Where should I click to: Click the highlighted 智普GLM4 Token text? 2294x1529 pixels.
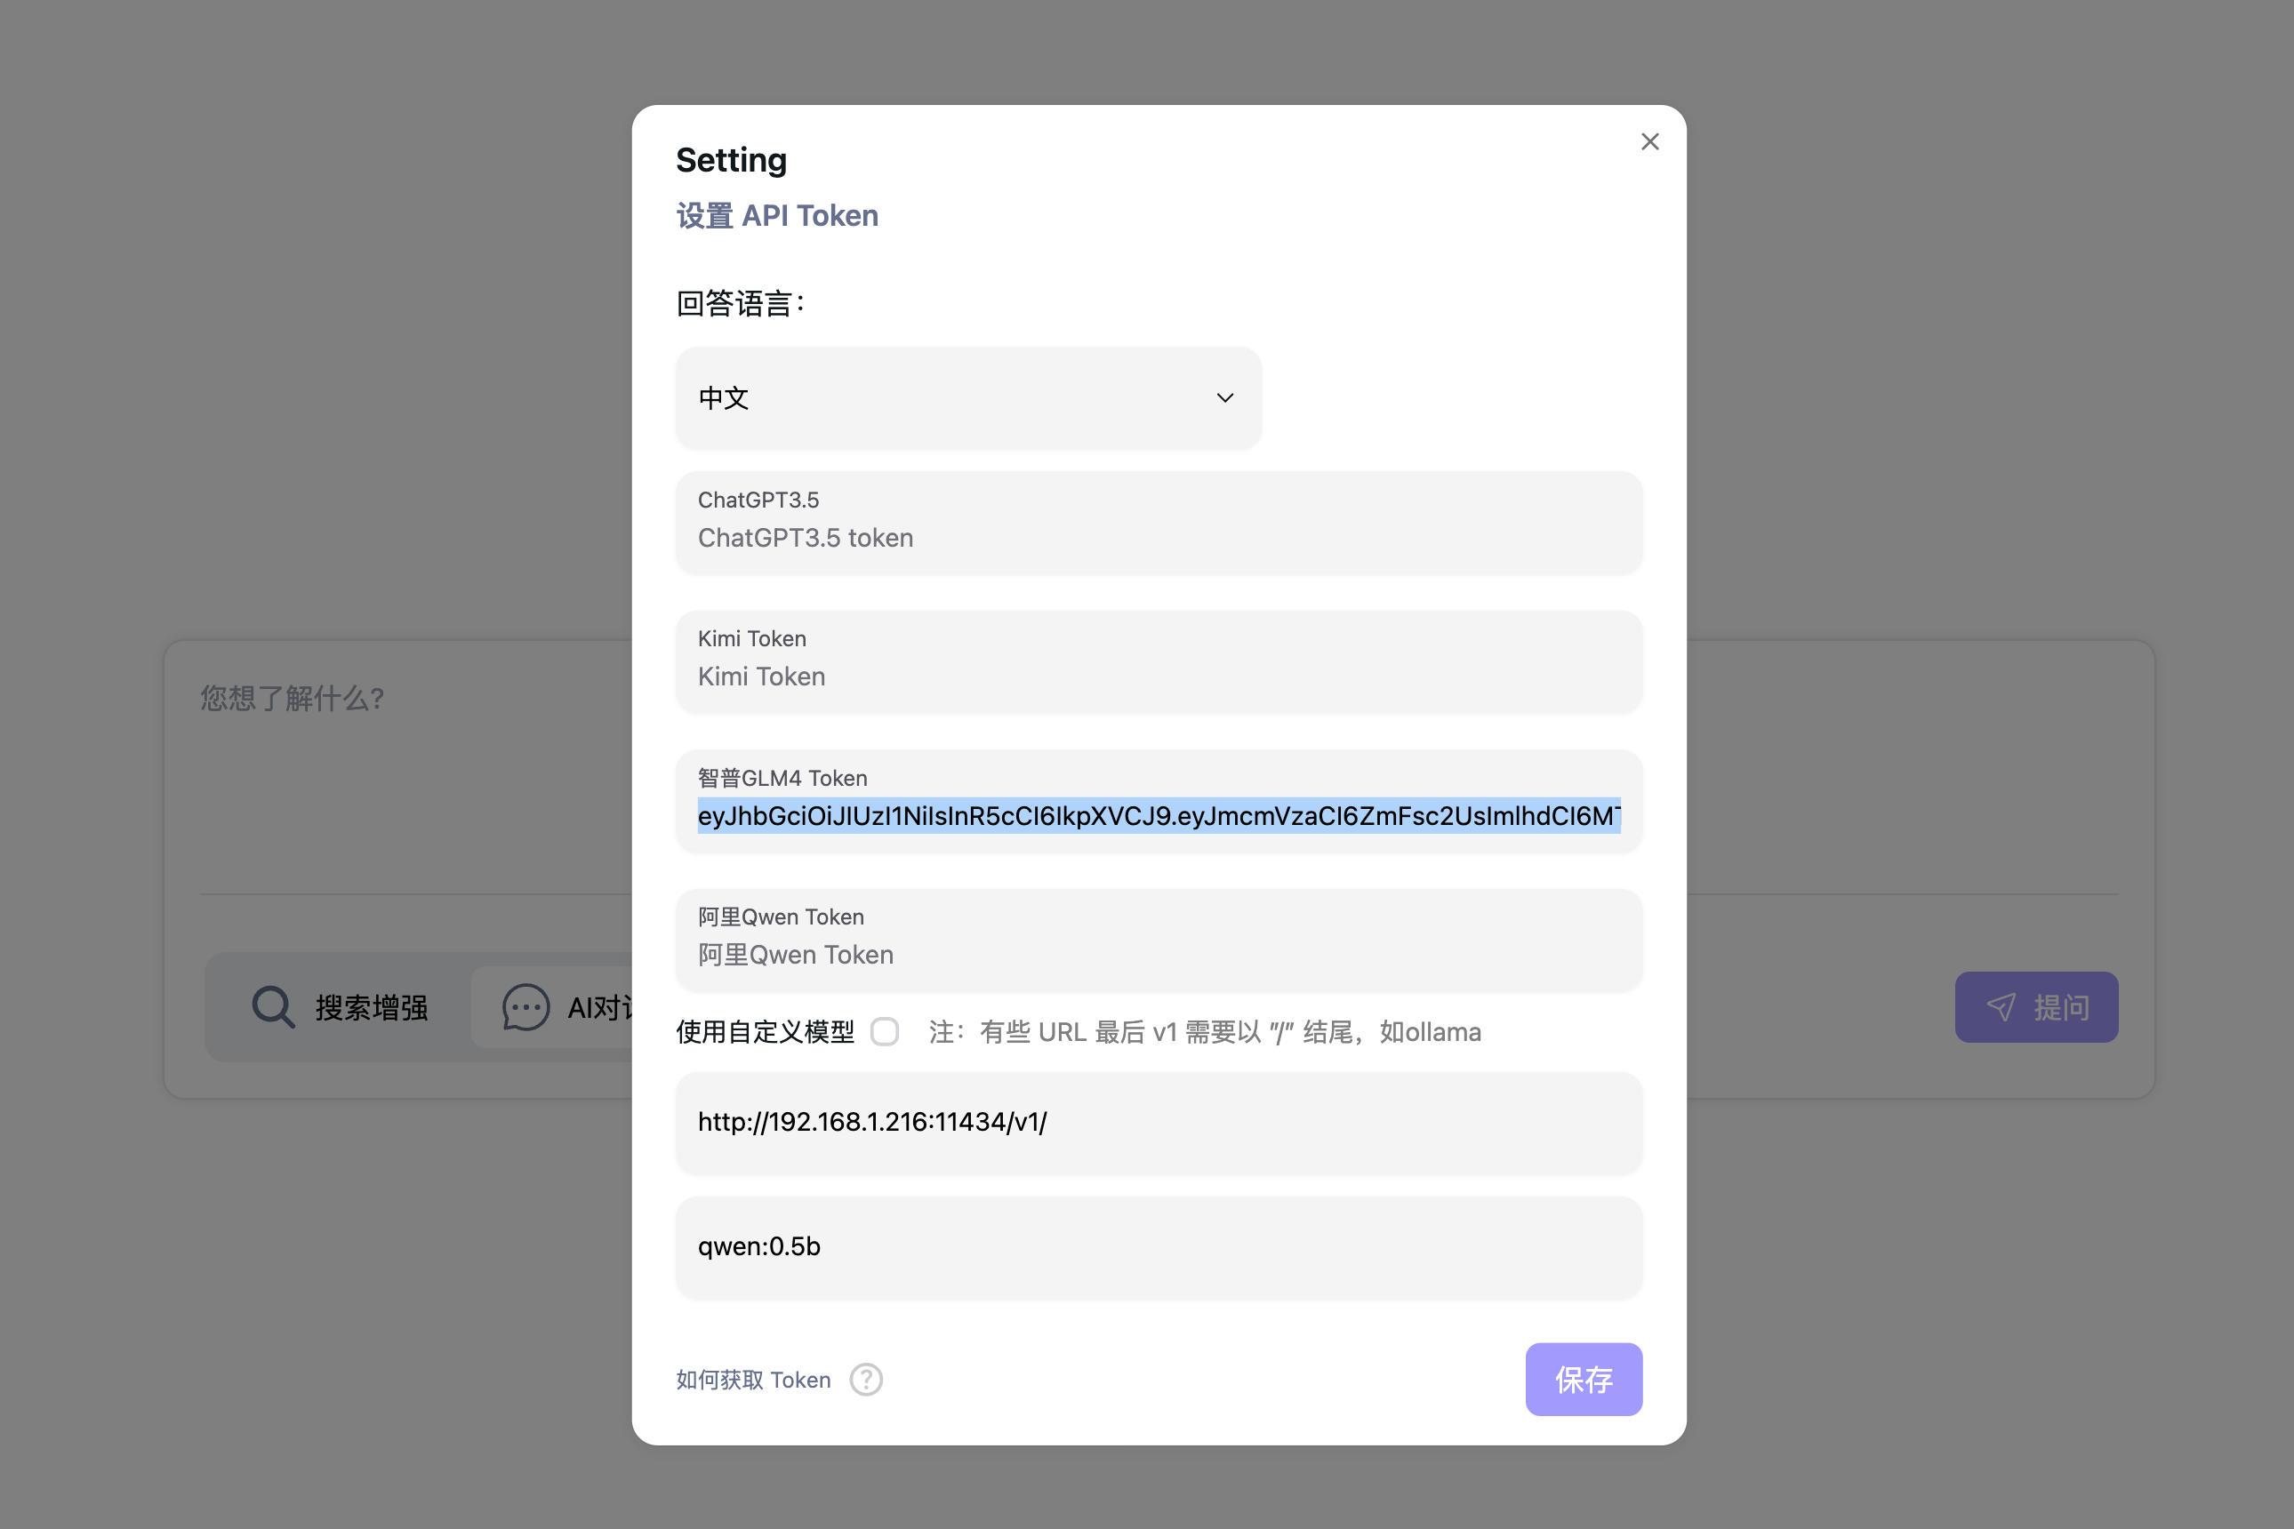(x=1157, y=818)
